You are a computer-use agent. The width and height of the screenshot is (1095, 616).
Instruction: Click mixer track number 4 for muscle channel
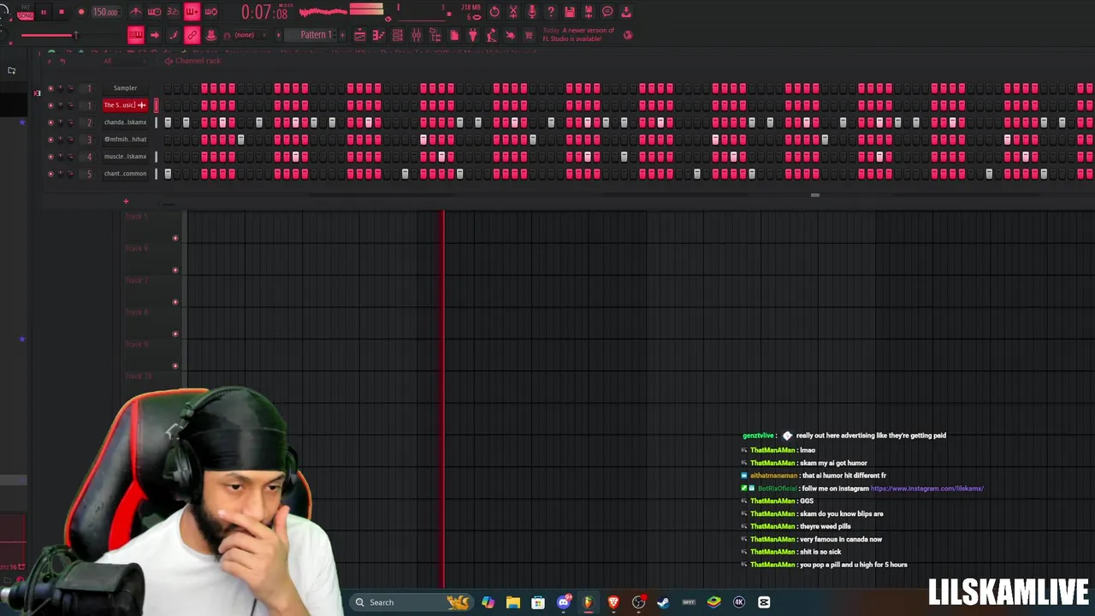[89, 157]
